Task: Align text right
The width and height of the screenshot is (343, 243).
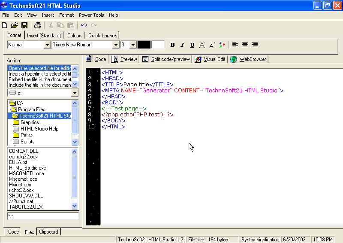Action: pos(255,45)
